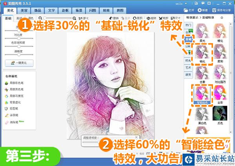This screenshot has width=235, height=166.
Task: Select the 基础 sub-tab on left panel
Action: 8,18
